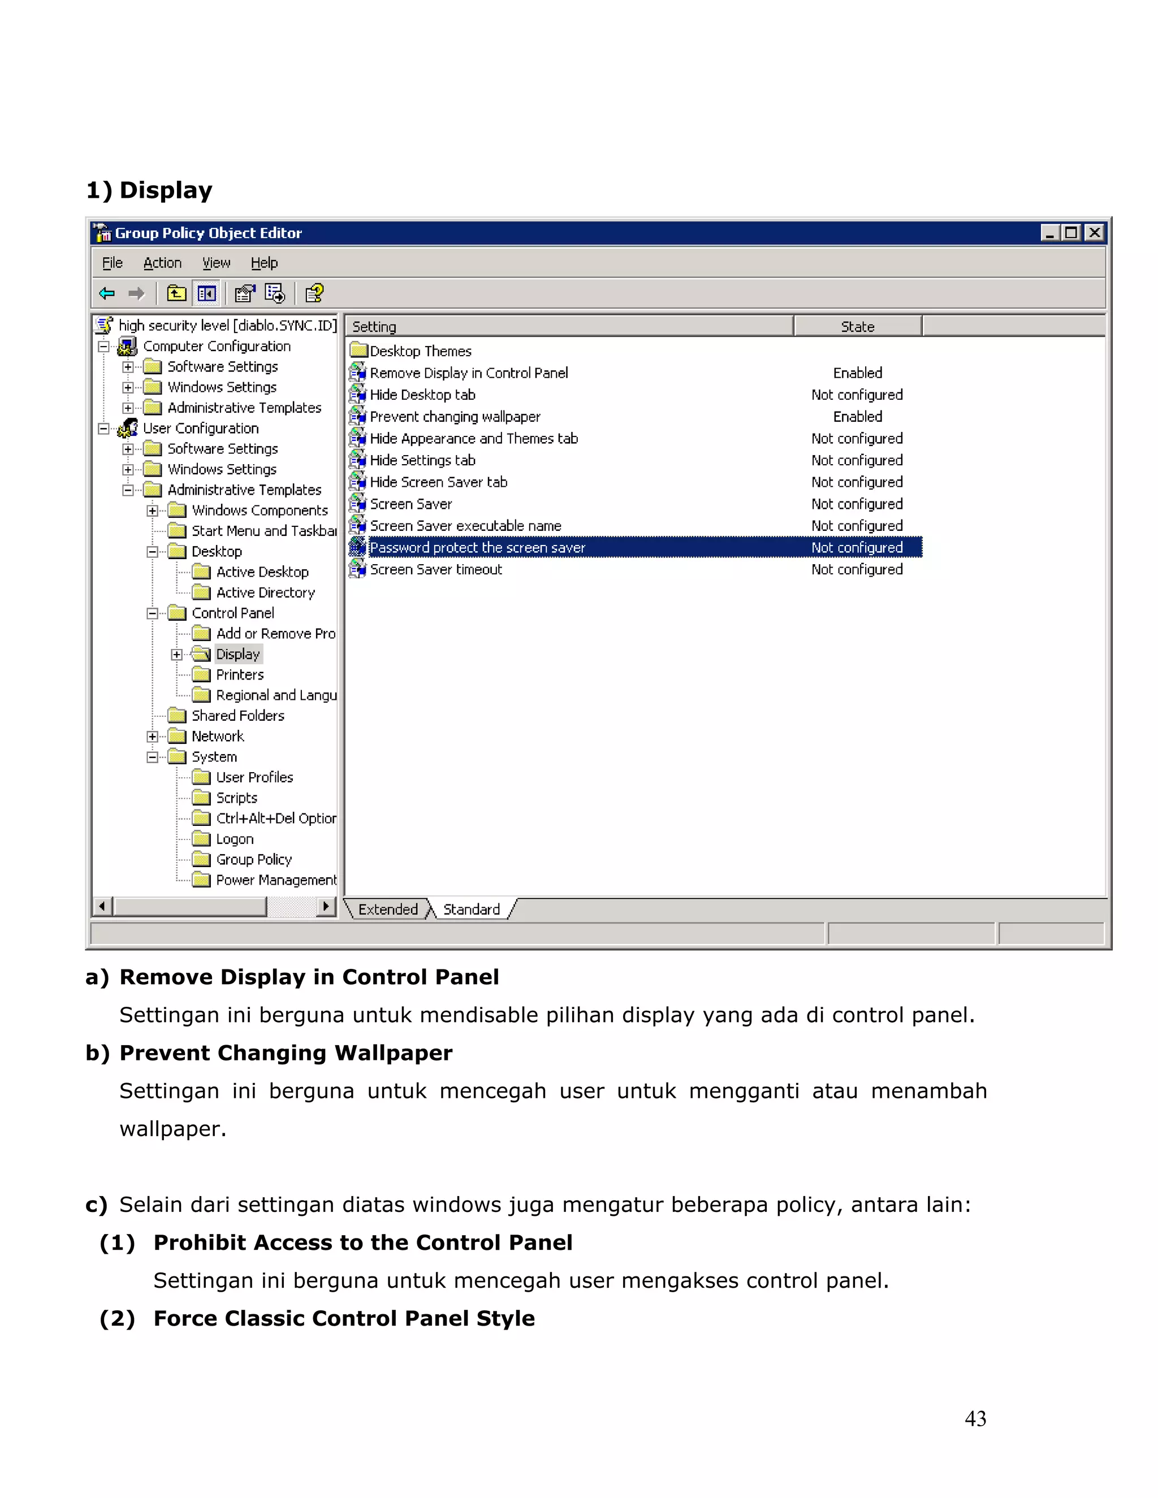Viewport: 1158px width, 1498px height.
Task: Click the Forward arrow toolbar icon
Action: 136,293
